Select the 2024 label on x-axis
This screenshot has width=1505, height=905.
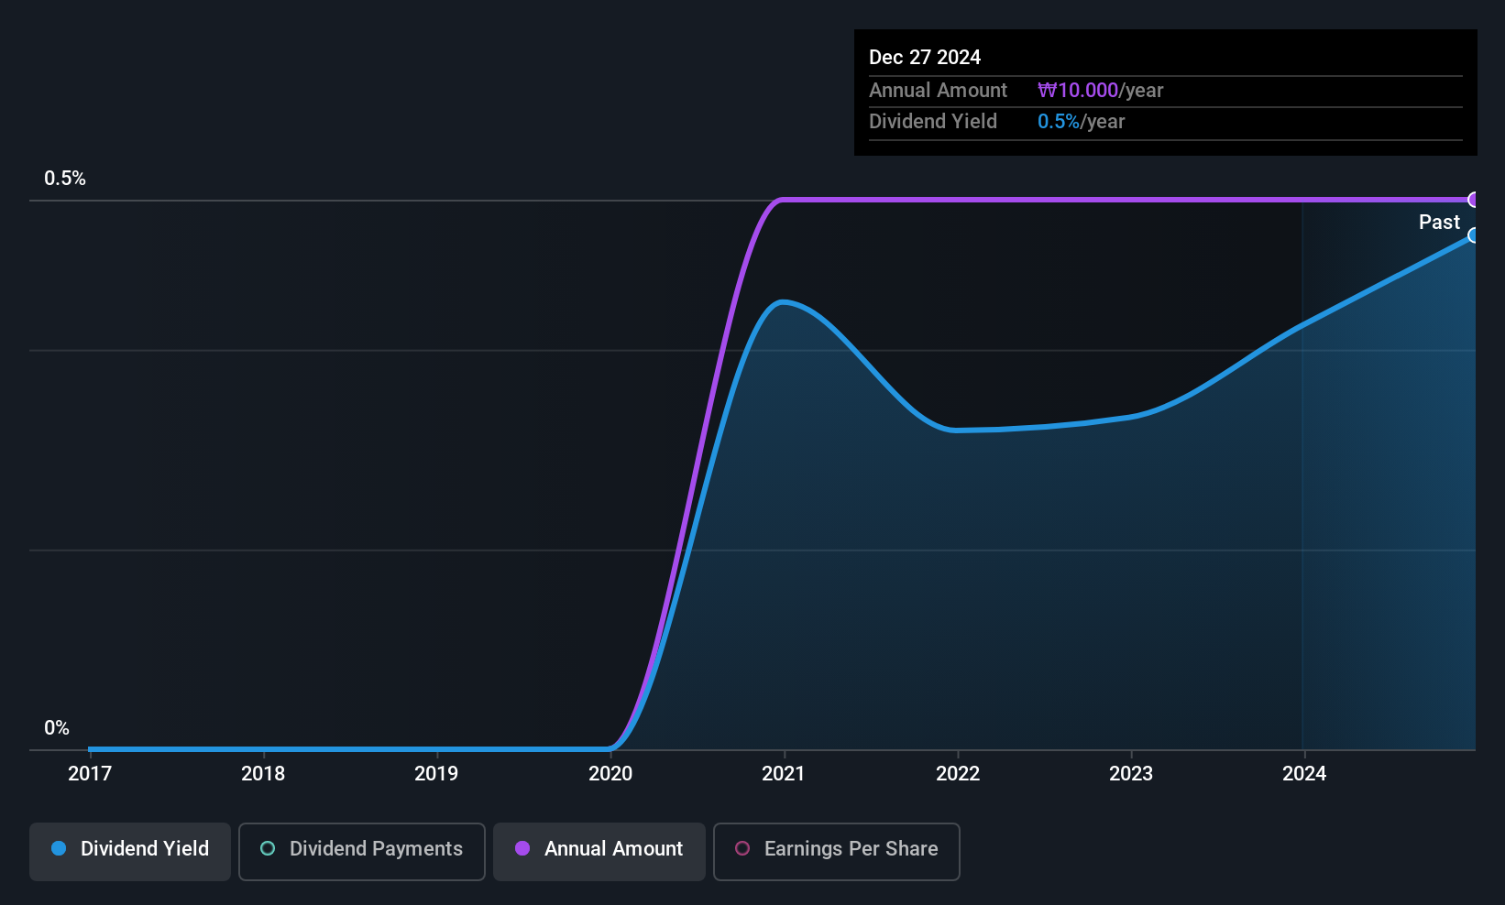coord(1304,773)
